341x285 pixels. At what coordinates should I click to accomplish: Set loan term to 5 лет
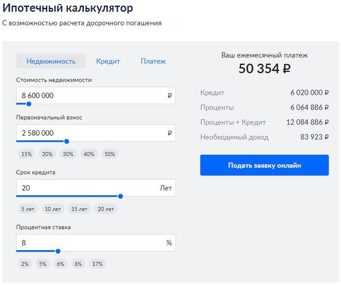[28, 209]
